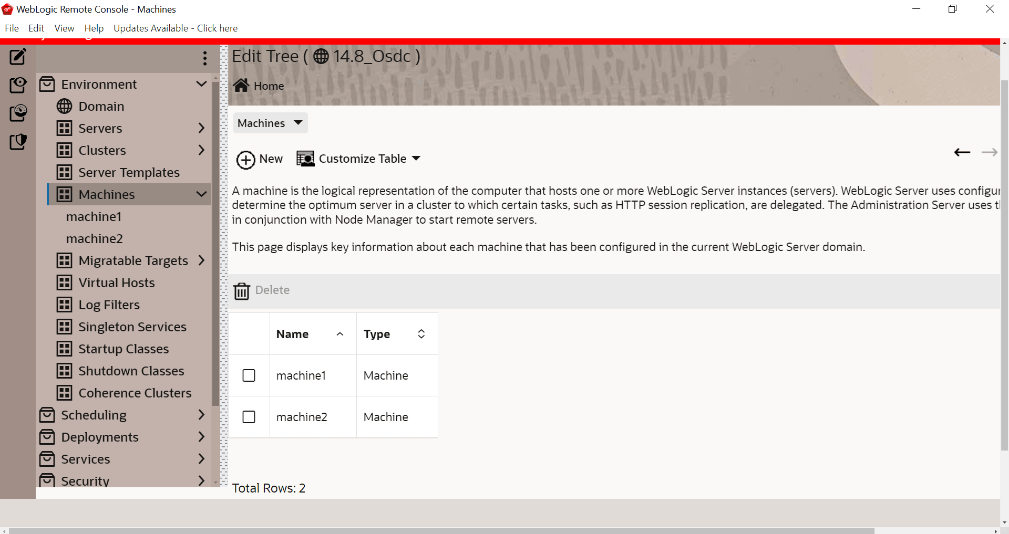
Task: Click the New plus-circle icon
Action: pyautogui.click(x=245, y=160)
